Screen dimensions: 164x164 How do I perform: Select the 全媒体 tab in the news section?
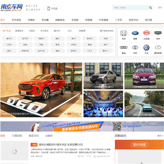pos(49,136)
